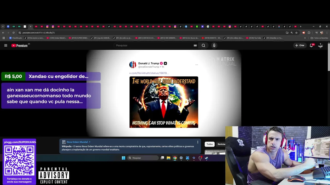Open the red extension icon in toolbar
This screenshot has height=185, width=330.
click(x=303, y=33)
